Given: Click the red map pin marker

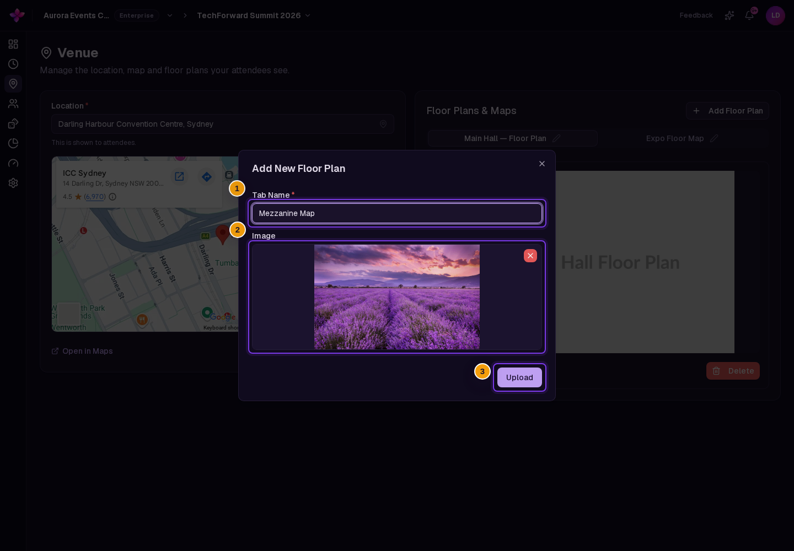Looking at the screenshot, I should (222, 234).
